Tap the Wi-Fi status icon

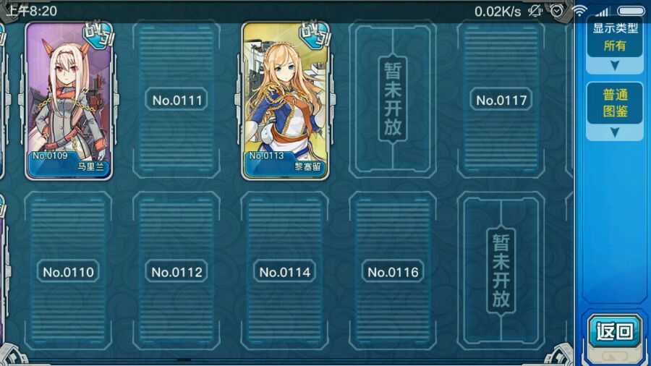pos(579,11)
